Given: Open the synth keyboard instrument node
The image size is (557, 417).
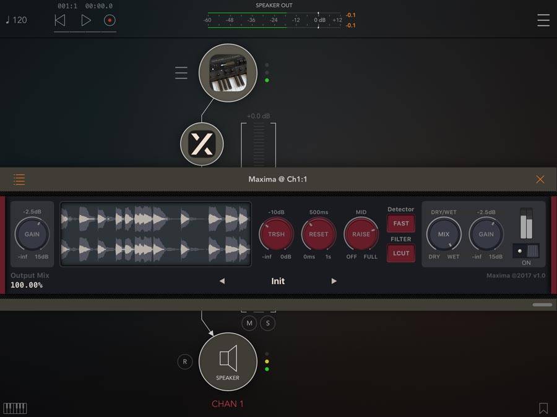Looking at the screenshot, I should 228,73.
